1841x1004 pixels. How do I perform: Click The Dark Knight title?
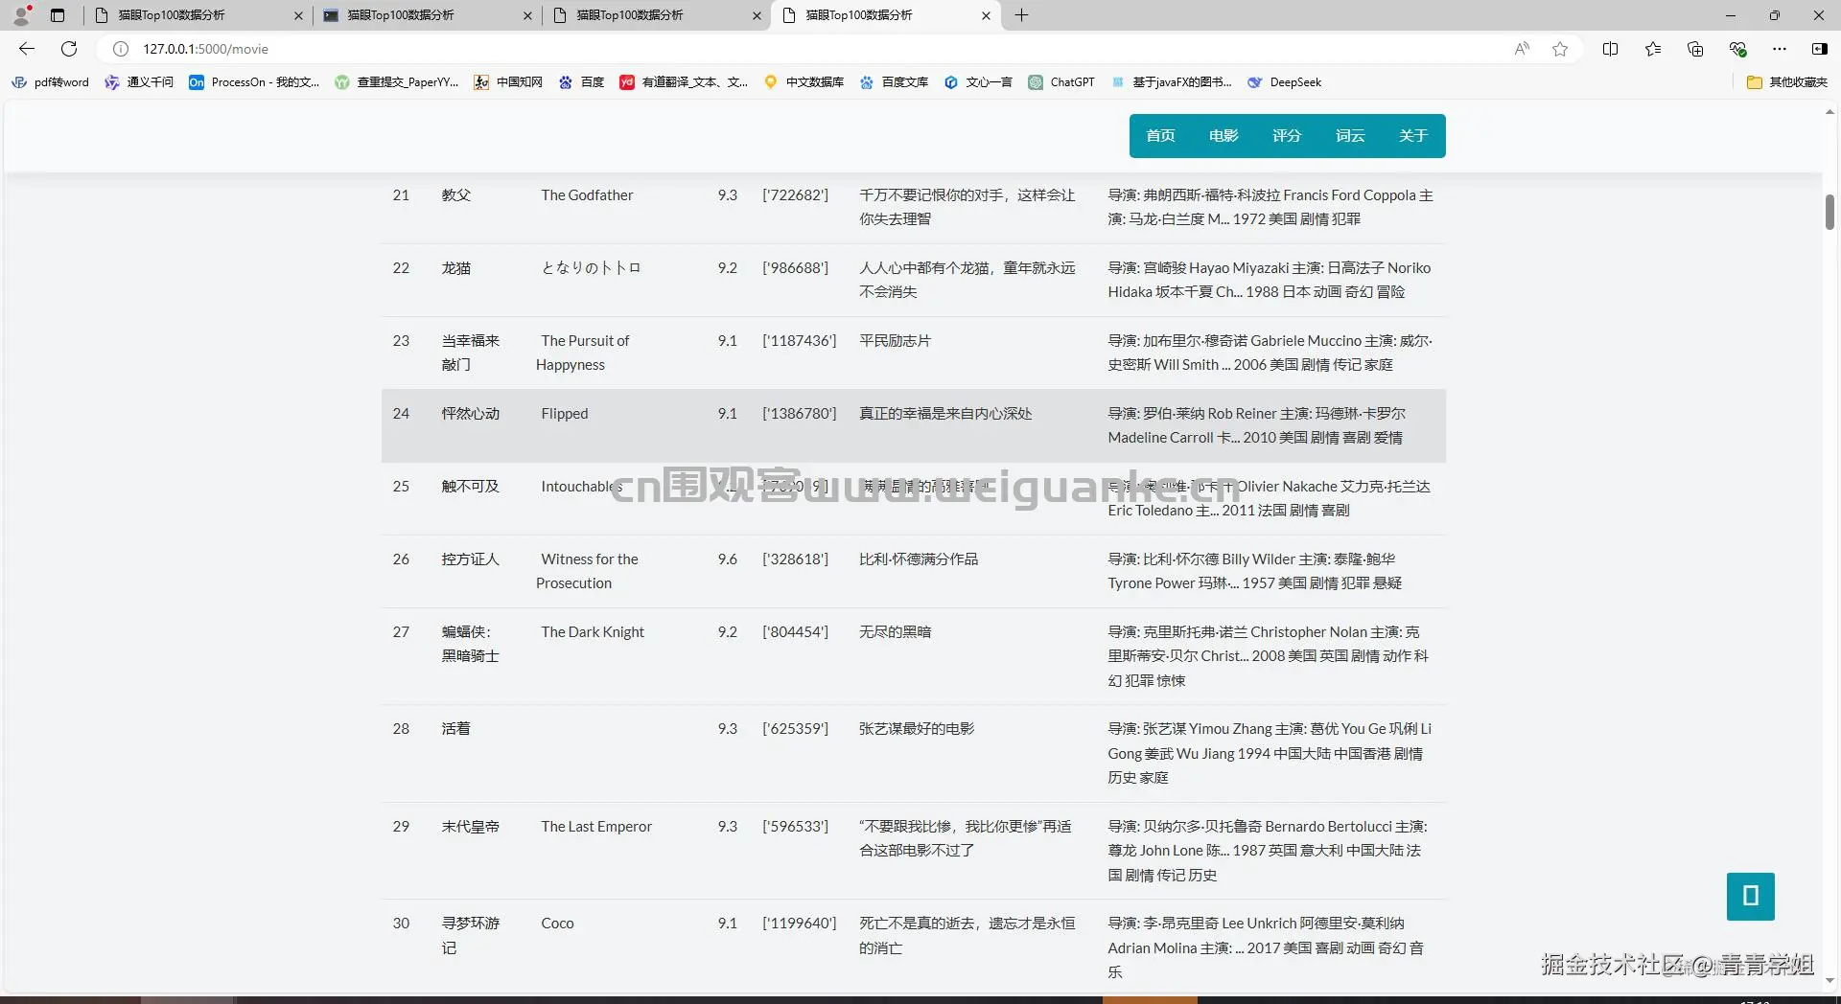pyautogui.click(x=593, y=632)
